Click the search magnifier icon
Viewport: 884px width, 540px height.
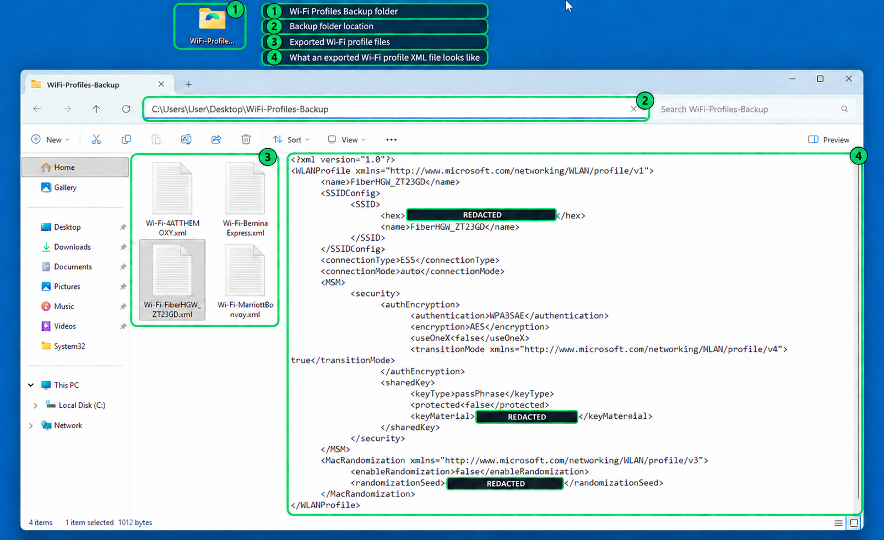[844, 109]
